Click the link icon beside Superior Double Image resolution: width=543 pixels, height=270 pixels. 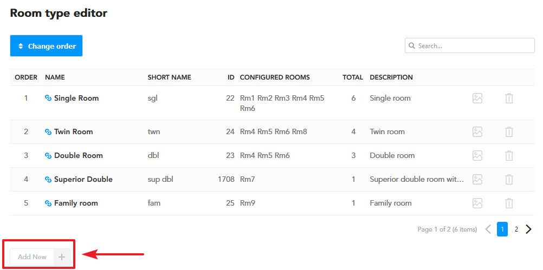[48, 180]
